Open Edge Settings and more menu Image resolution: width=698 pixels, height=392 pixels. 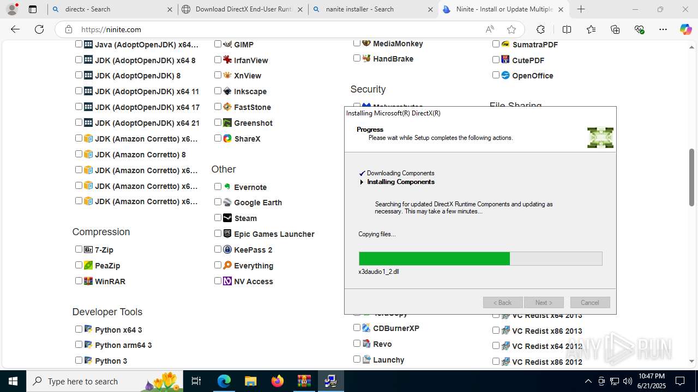663,29
